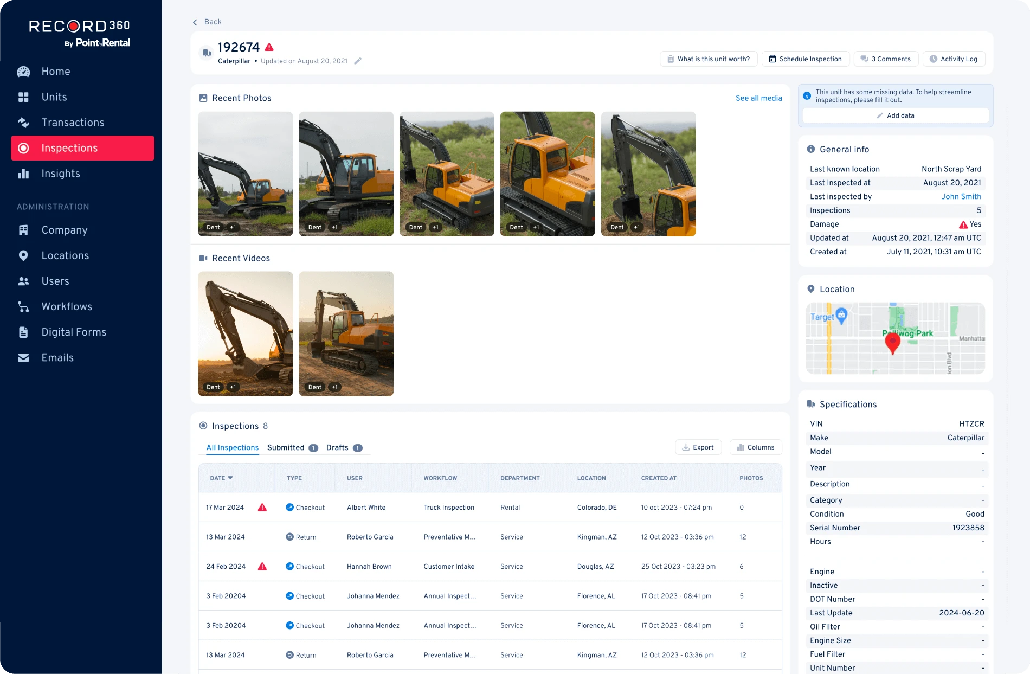Open the Emails envelope icon
The image size is (1030, 674).
click(x=23, y=358)
